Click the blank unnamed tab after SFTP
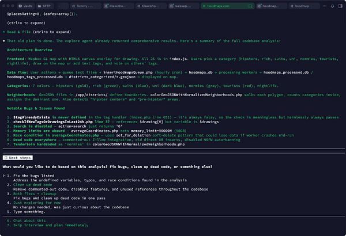This screenshot has height=236, width=346. 61,6
